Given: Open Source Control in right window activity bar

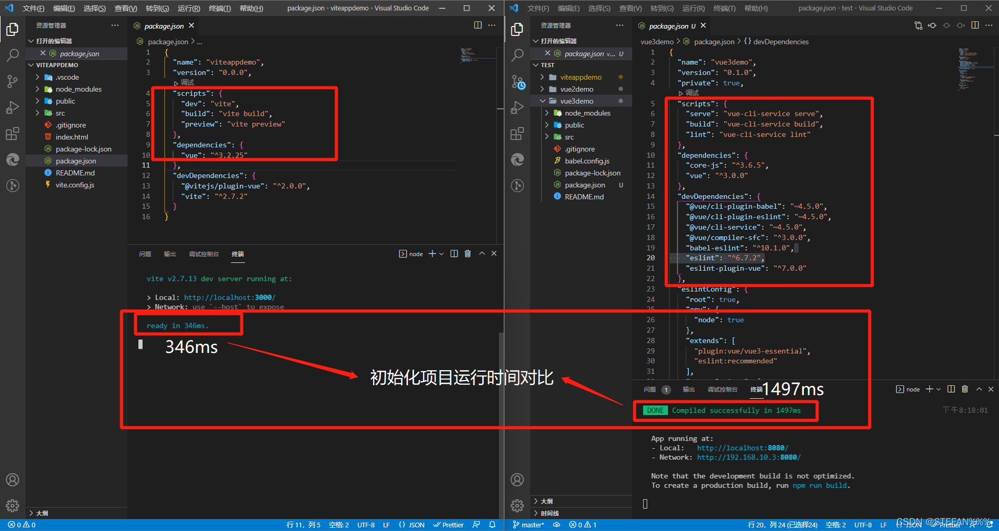Looking at the screenshot, I should click(517, 81).
